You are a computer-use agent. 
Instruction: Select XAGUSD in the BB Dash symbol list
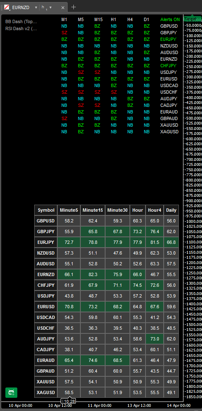point(169,132)
